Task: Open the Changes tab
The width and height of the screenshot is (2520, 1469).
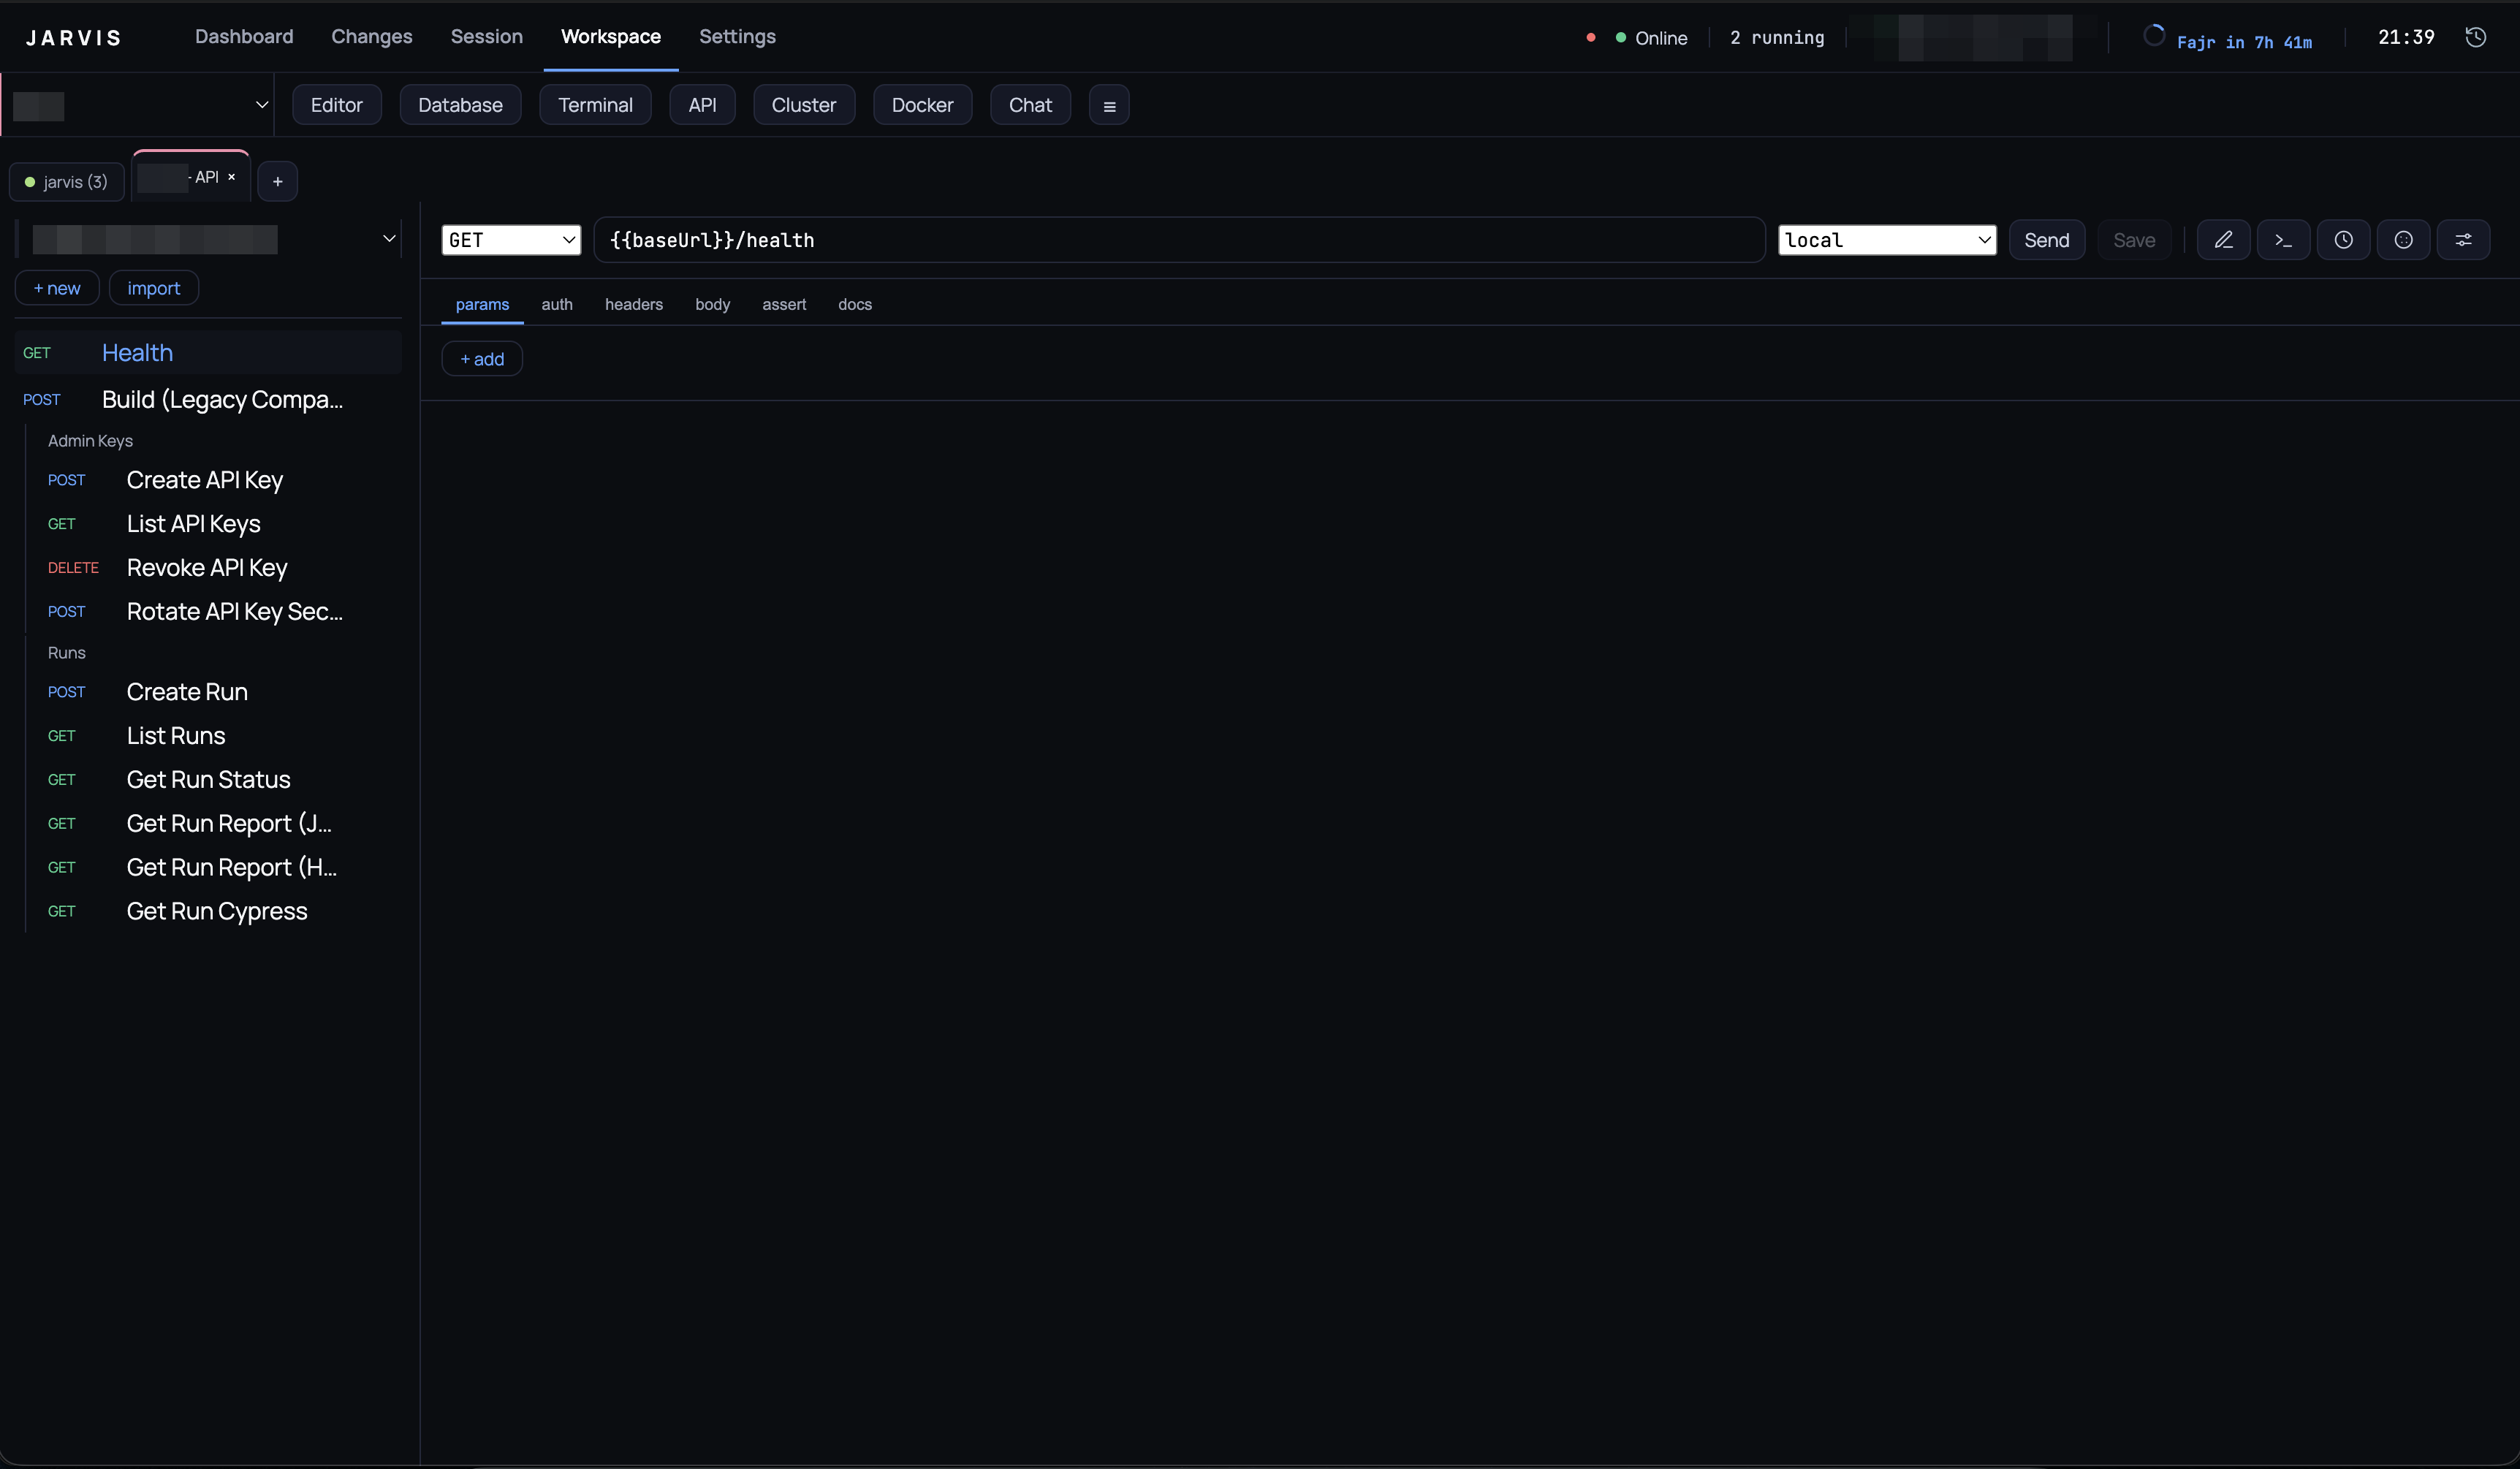Action: 372,37
